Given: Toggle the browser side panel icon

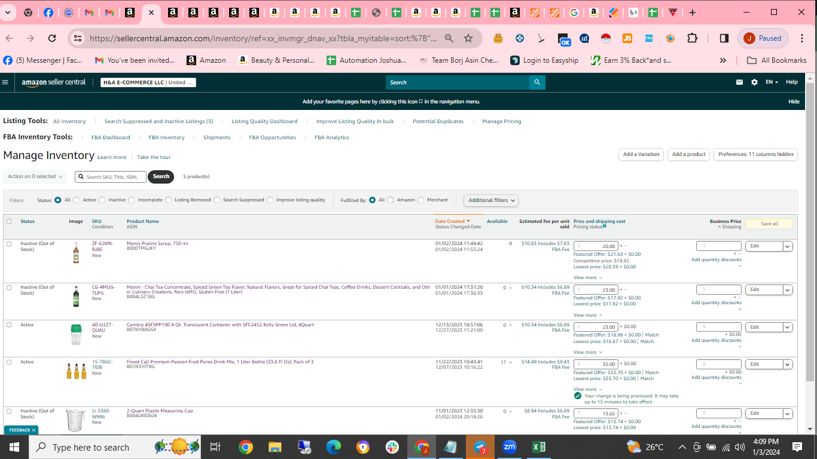Looking at the screenshot, I should [x=724, y=38].
